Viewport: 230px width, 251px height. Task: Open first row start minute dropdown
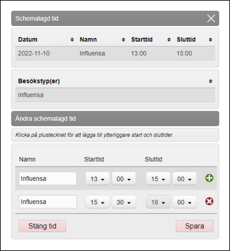pos(124,179)
